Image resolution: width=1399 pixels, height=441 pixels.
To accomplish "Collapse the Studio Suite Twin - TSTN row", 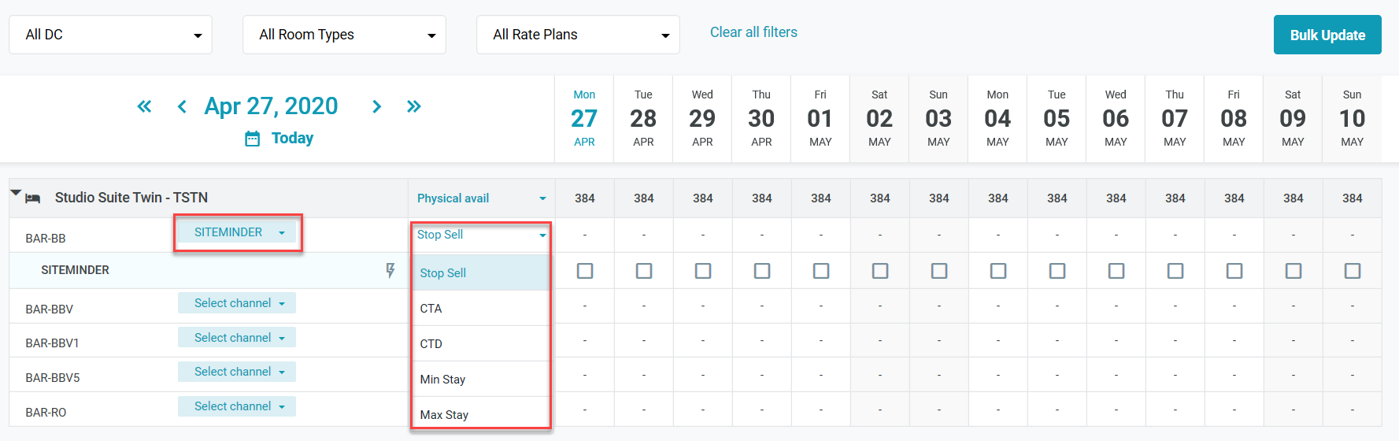I will pyautogui.click(x=16, y=193).
